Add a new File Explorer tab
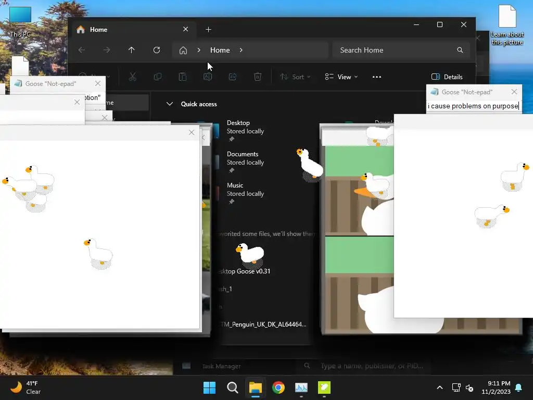The height and width of the screenshot is (400, 533). [208, 30]
